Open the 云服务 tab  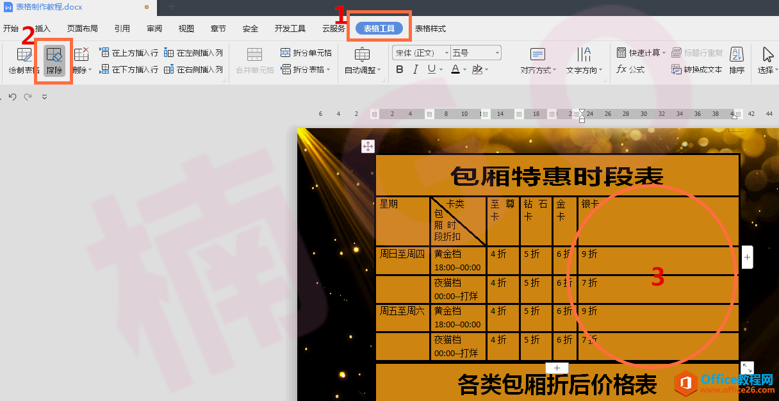click(x=334, y=28)
